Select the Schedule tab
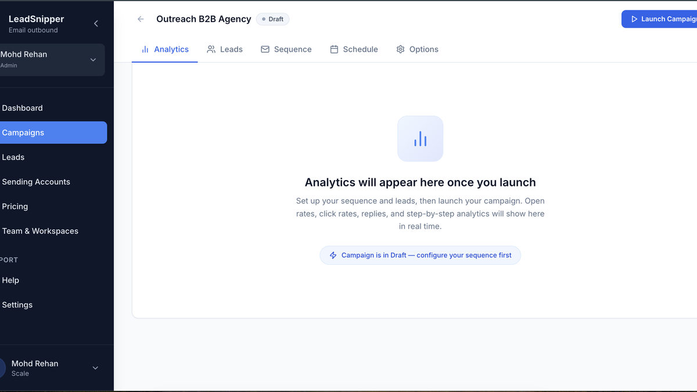Viewport: 697px width, 392px height. (x=354, y=49)
